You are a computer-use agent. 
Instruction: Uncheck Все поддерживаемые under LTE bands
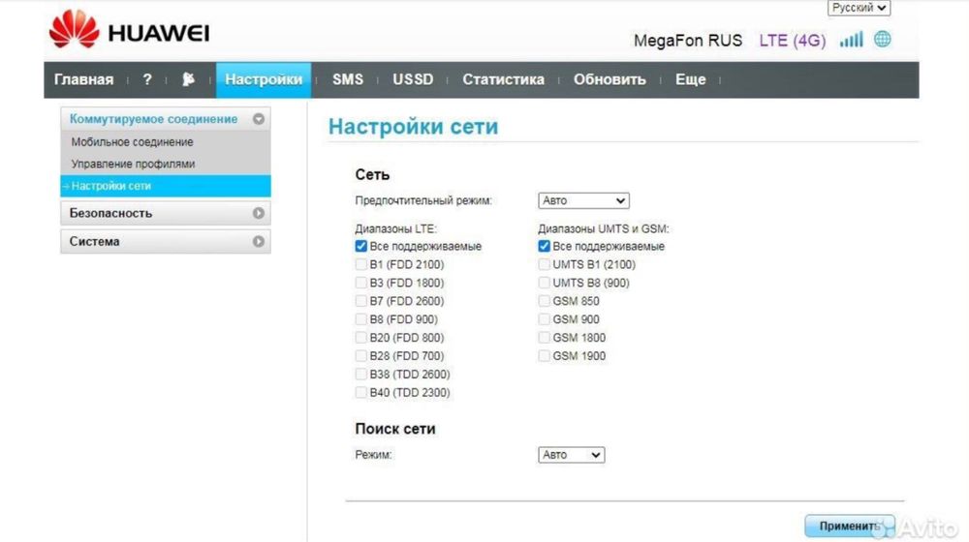tap(360, 246)
